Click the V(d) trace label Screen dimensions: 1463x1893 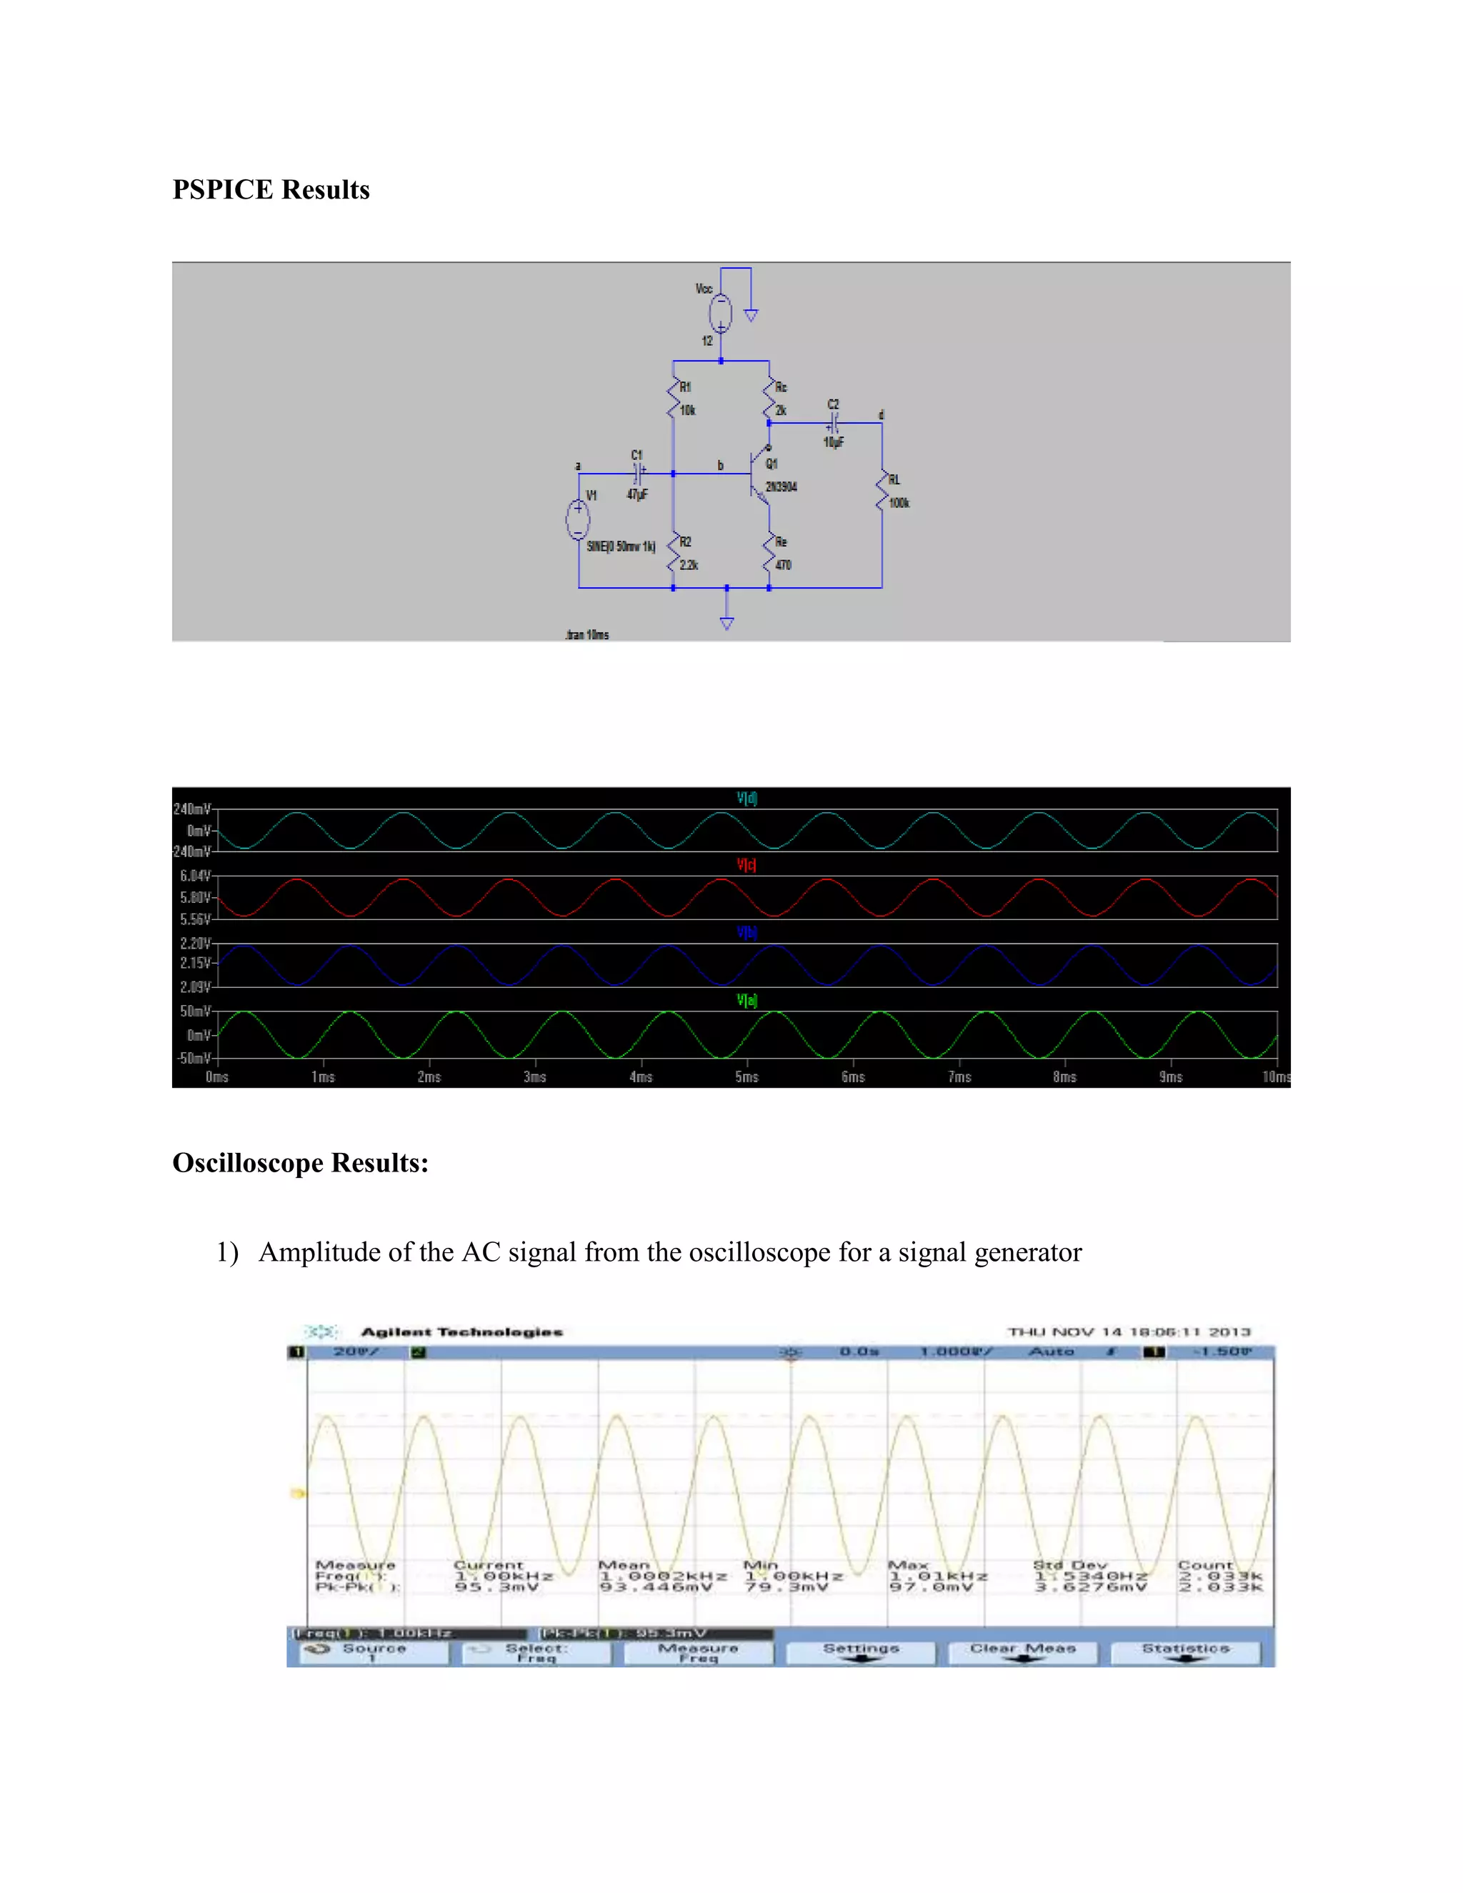coord(747,799)
